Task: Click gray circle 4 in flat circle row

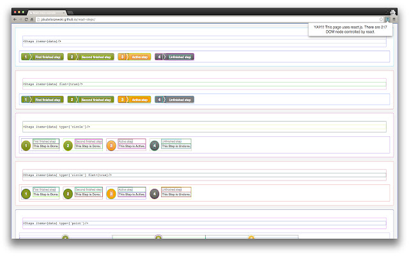Action: (x=155, y=194)
